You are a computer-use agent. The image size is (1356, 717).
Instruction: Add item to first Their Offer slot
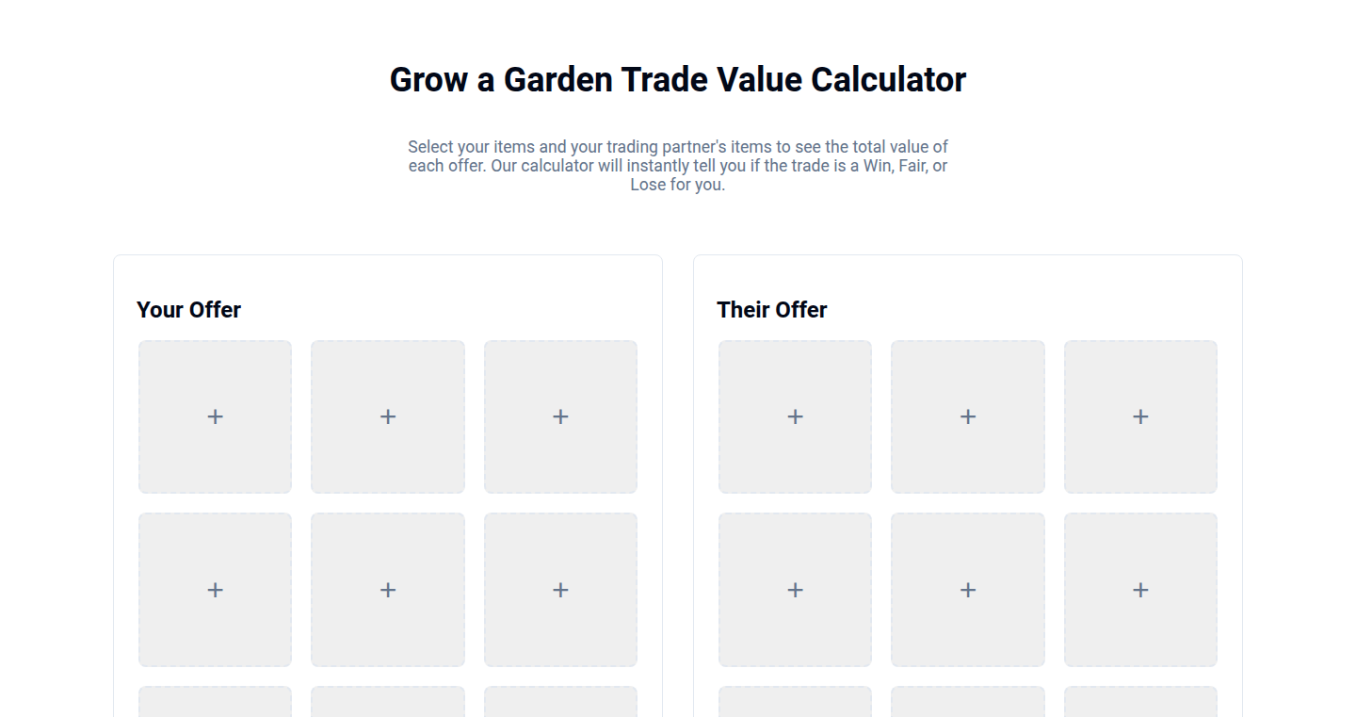795,416
